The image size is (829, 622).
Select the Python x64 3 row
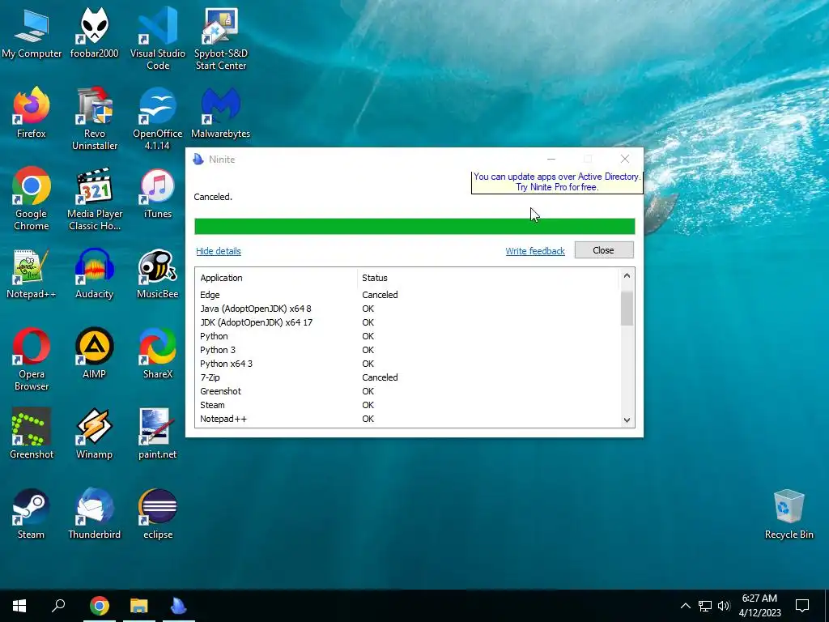point(408,364)
